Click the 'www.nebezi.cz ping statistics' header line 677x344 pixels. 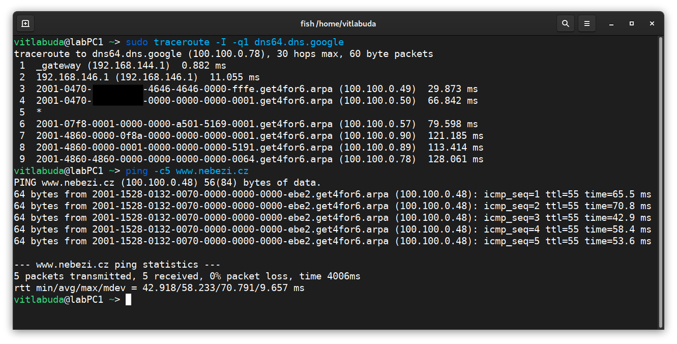[117, 264]
